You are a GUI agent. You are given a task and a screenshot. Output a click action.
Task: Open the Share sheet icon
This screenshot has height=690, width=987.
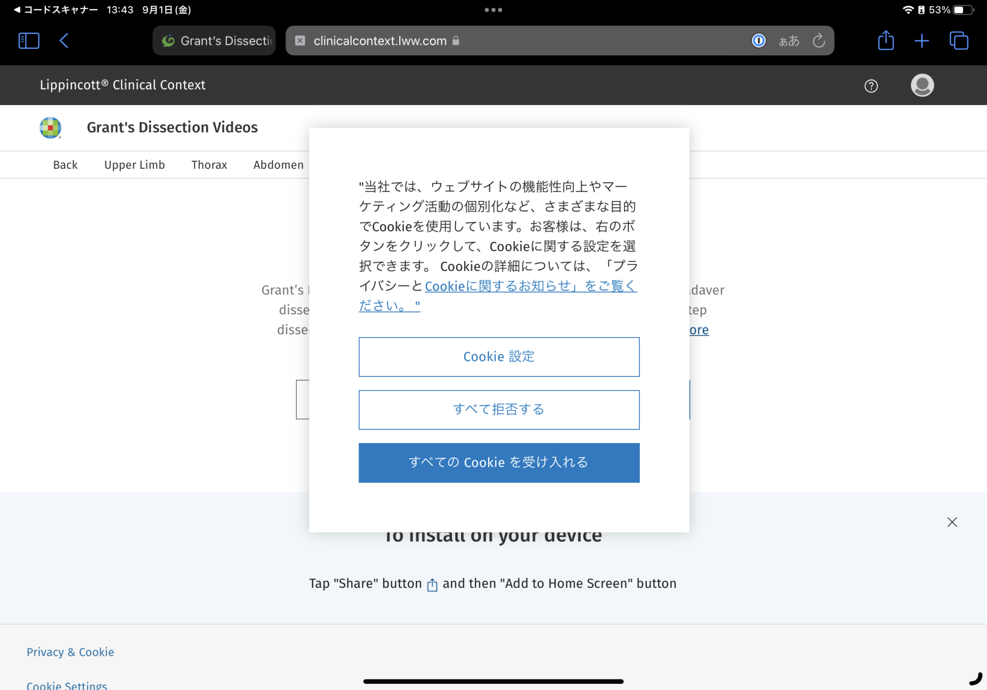[886, 41]
